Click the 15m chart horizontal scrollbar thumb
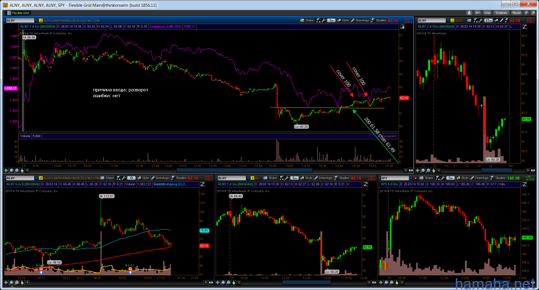The width and height of the screenshot is (539, 290). click(x=497, y=170)
